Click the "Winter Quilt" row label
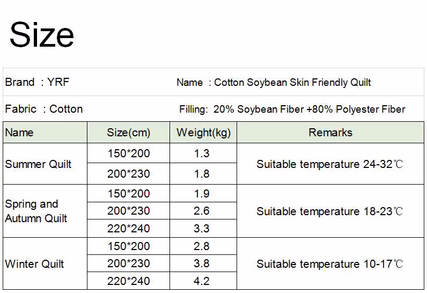The image size is (427, 293). pos(34,264)
